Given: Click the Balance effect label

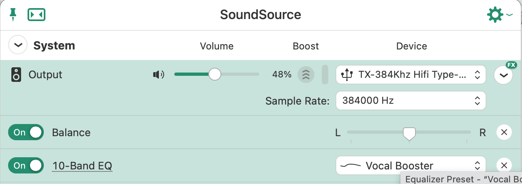Looking at the screenshot, I should click(71, 133).
